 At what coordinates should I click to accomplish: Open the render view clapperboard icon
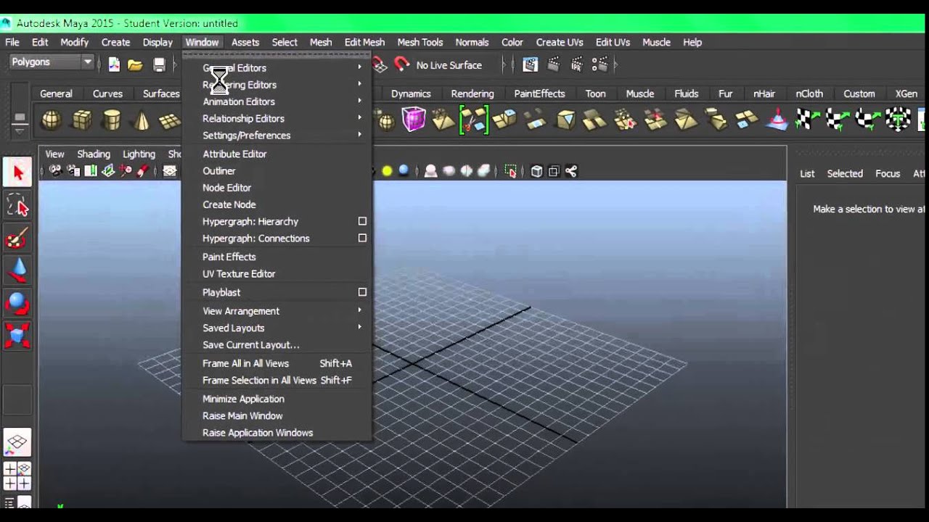coord(531,65)
